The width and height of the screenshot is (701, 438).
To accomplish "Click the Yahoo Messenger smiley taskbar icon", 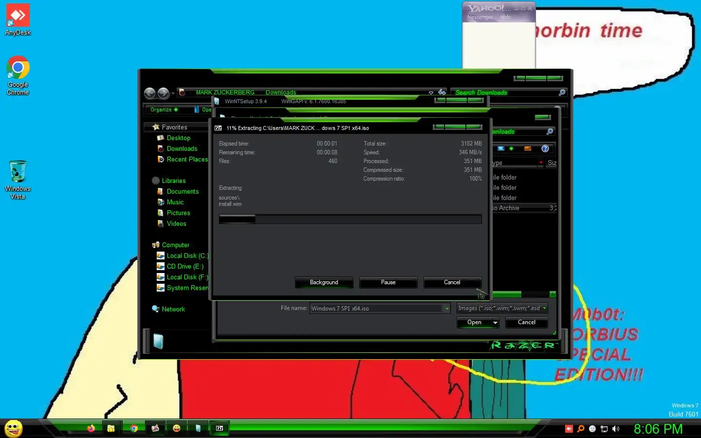I will (x=177, y=428).
